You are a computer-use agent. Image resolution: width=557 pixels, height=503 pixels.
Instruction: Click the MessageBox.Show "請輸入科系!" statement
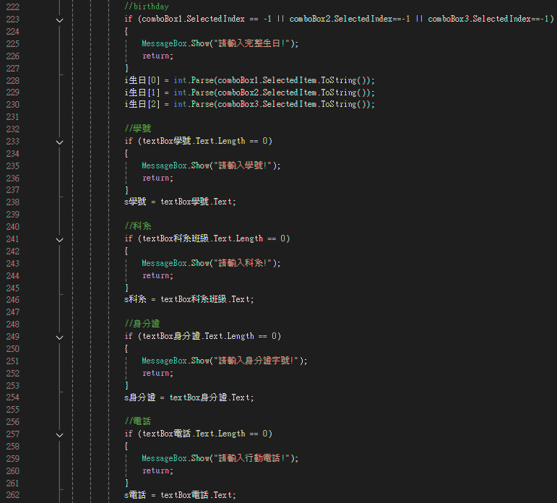(211, 263)
